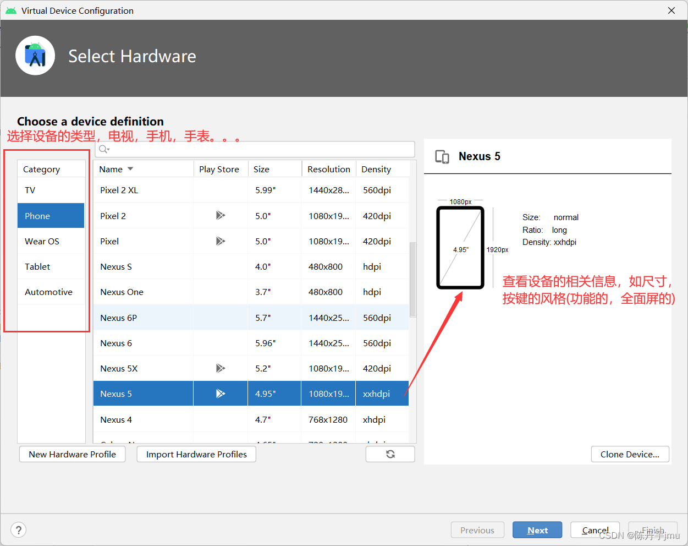Click the Next button

[537, 530]
